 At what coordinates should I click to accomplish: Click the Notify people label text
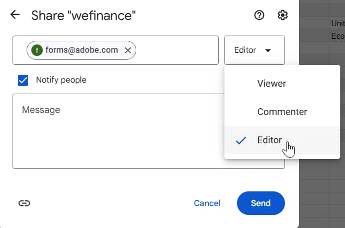point(61,80)
